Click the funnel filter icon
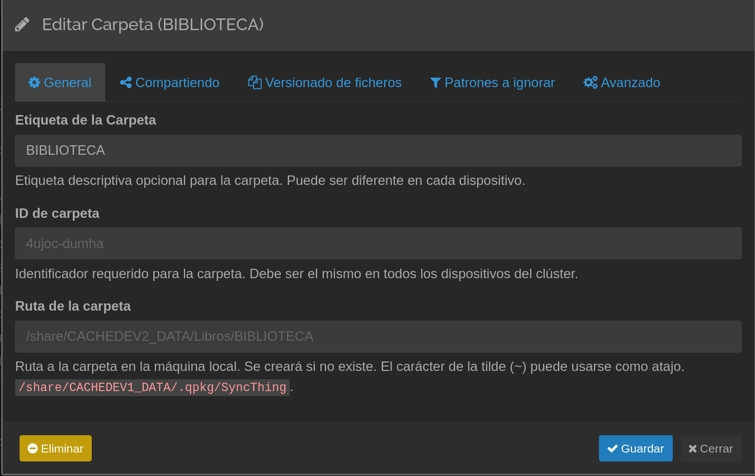755x476 pixels. (435, 83)
